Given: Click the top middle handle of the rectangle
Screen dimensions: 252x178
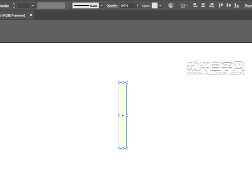Looking at the screenshot, I should pyautogui.click(x=123, y=83).
